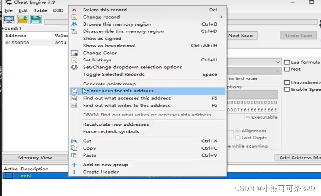The height and width of the screenshot is (196, 321).
Task: Open the Table menu
Action: click(40, 10)
